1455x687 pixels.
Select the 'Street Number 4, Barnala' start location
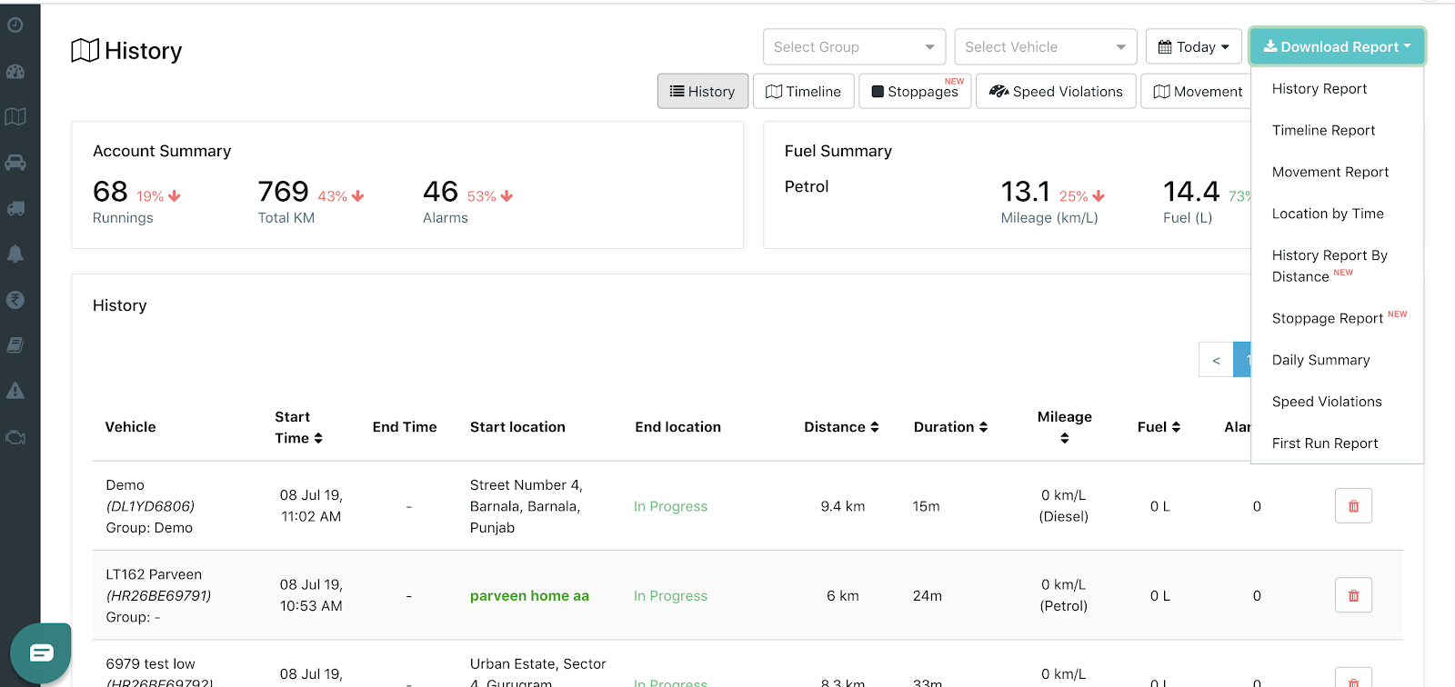point(527,506)
